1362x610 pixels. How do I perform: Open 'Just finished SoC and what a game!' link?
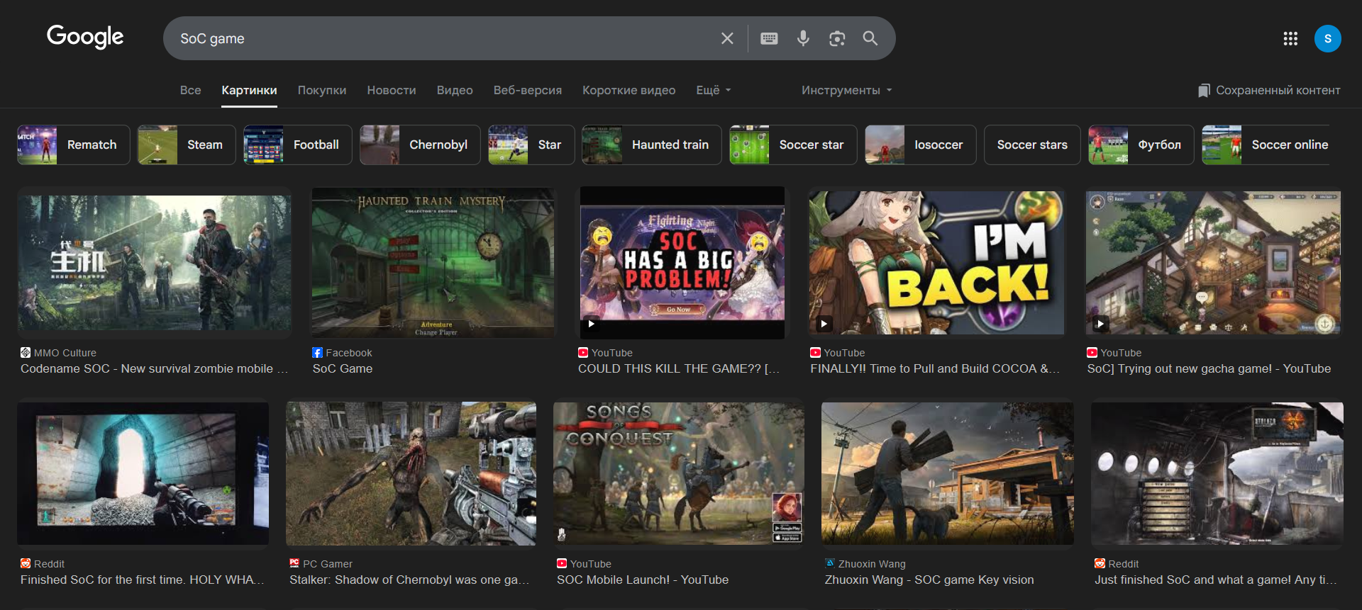[1215, 580]
